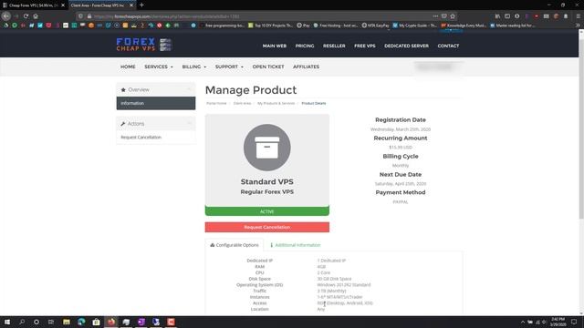Select Information in the sidebar
The height and width of the screenshot is (328, 584).
pyautogui.click(x=156, y=103)
